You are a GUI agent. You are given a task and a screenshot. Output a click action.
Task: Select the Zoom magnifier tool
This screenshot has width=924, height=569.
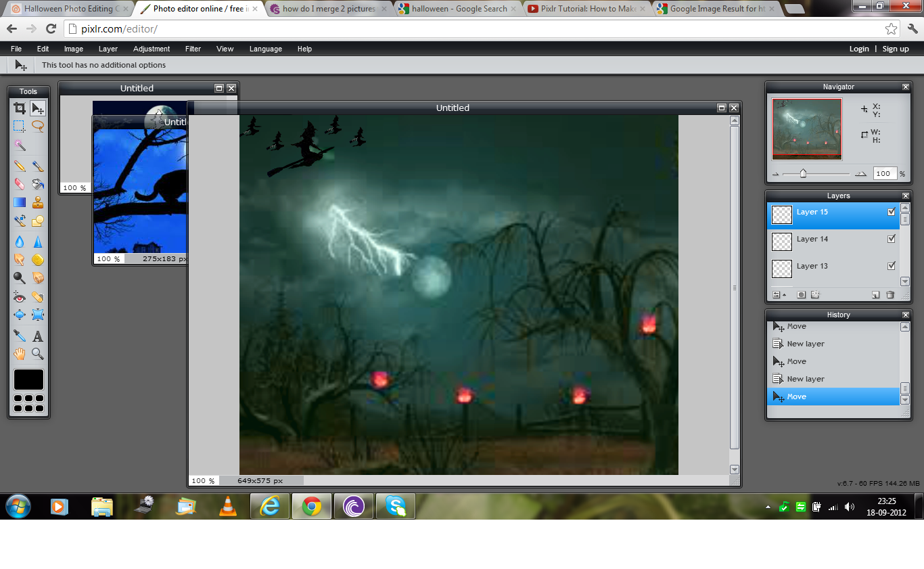[38, 354]
